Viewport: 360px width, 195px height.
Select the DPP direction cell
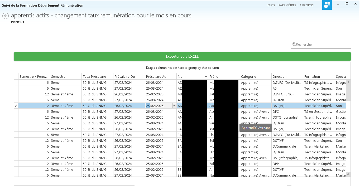pos(287,164)
